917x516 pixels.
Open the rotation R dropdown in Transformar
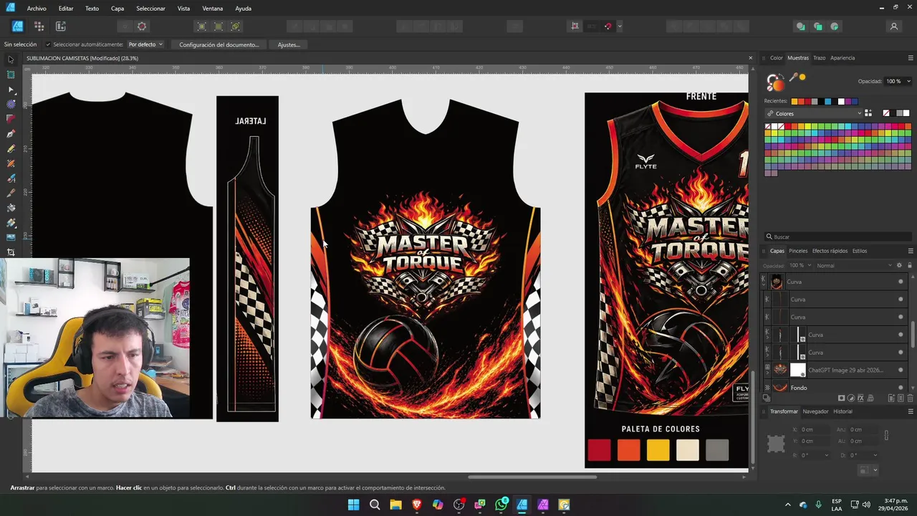pyautogui.click(x=827, y=455)
